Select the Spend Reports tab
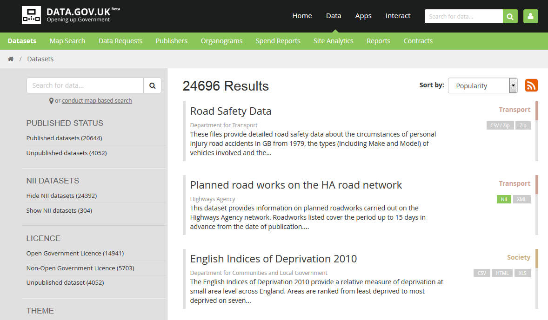The width and height of the screenshot is (548, 320). click(x=278, y=41)
